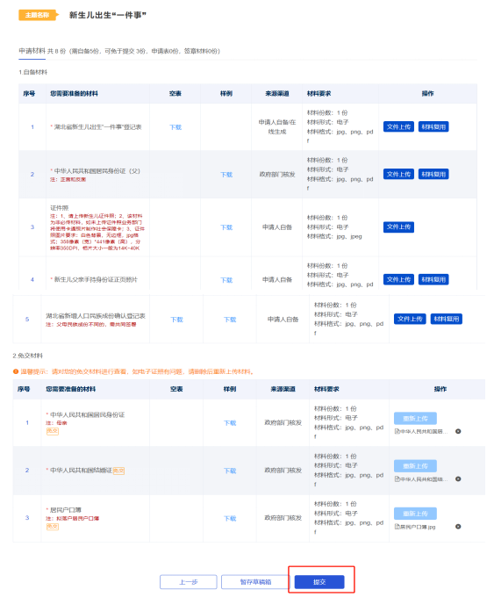This screenshot has height=597, width=487.
Task: Click the 暂存草稿箱 save draft button
Action: tap(255, 582)
